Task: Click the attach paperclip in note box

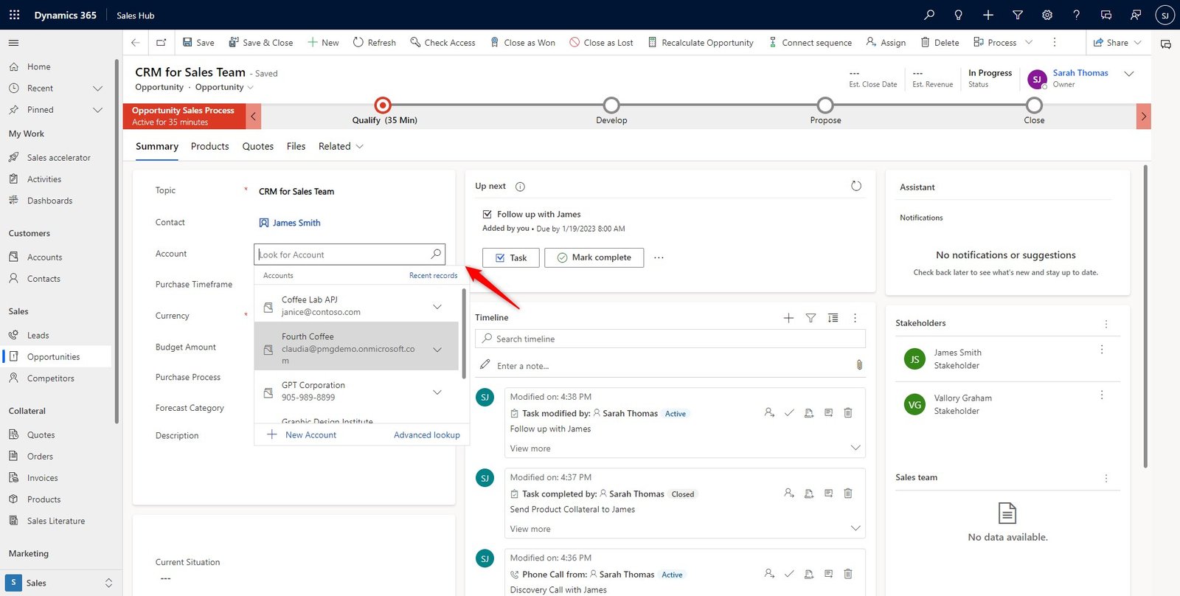Action: click(x=859, y=365)
